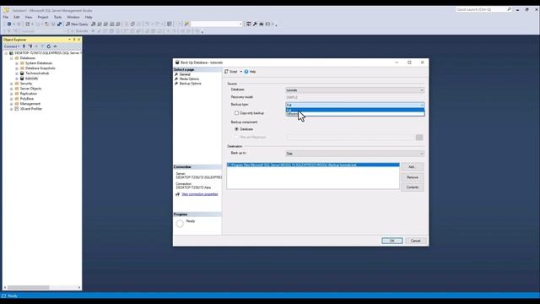Open the Help menu in the menu bar
The height and width of the screenshot is (304, 540).
89,17
